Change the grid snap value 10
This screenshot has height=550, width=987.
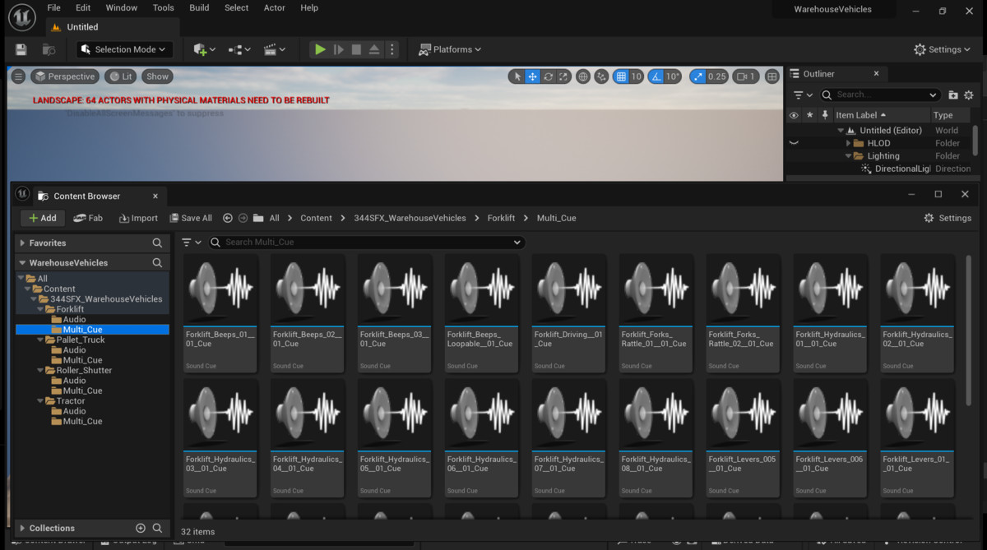(x=637, y=76)
